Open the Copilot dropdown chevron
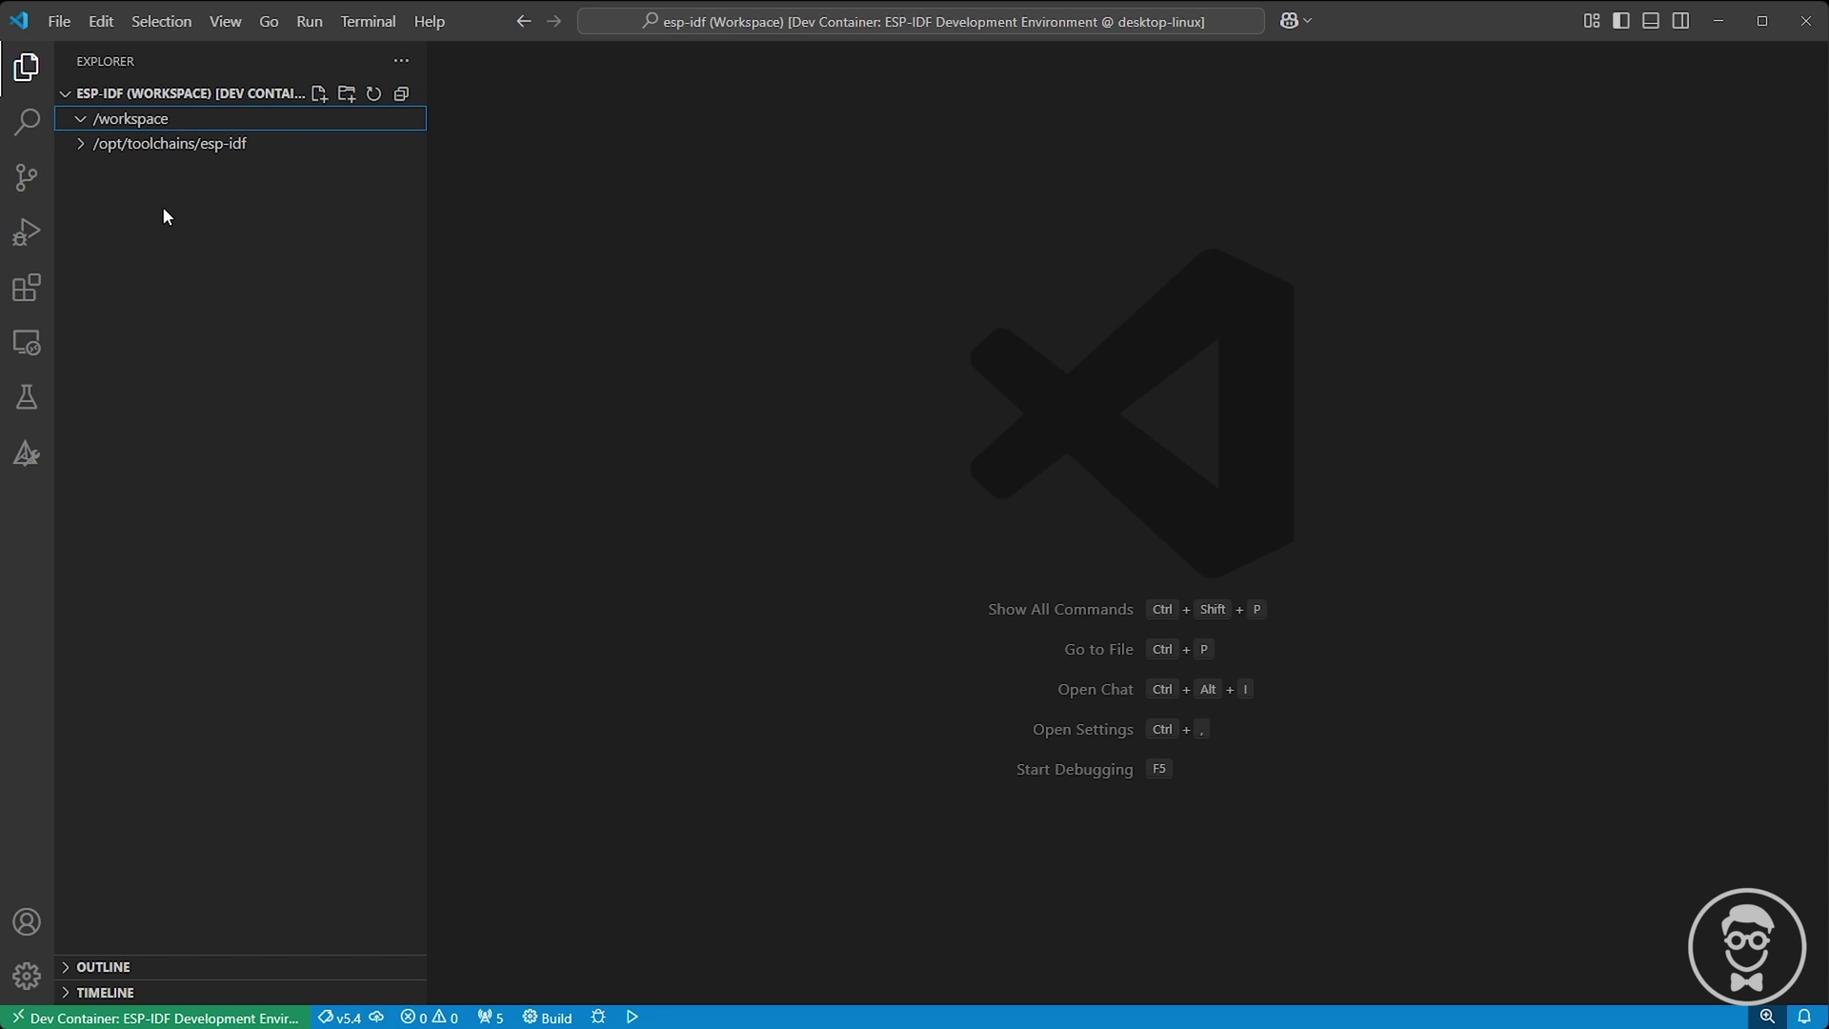 point(1308,21)
